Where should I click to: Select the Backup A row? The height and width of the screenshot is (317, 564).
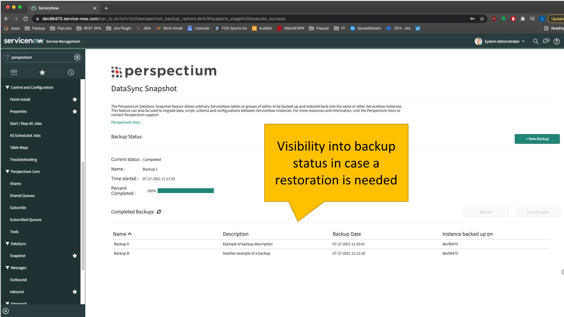point(330,244)
